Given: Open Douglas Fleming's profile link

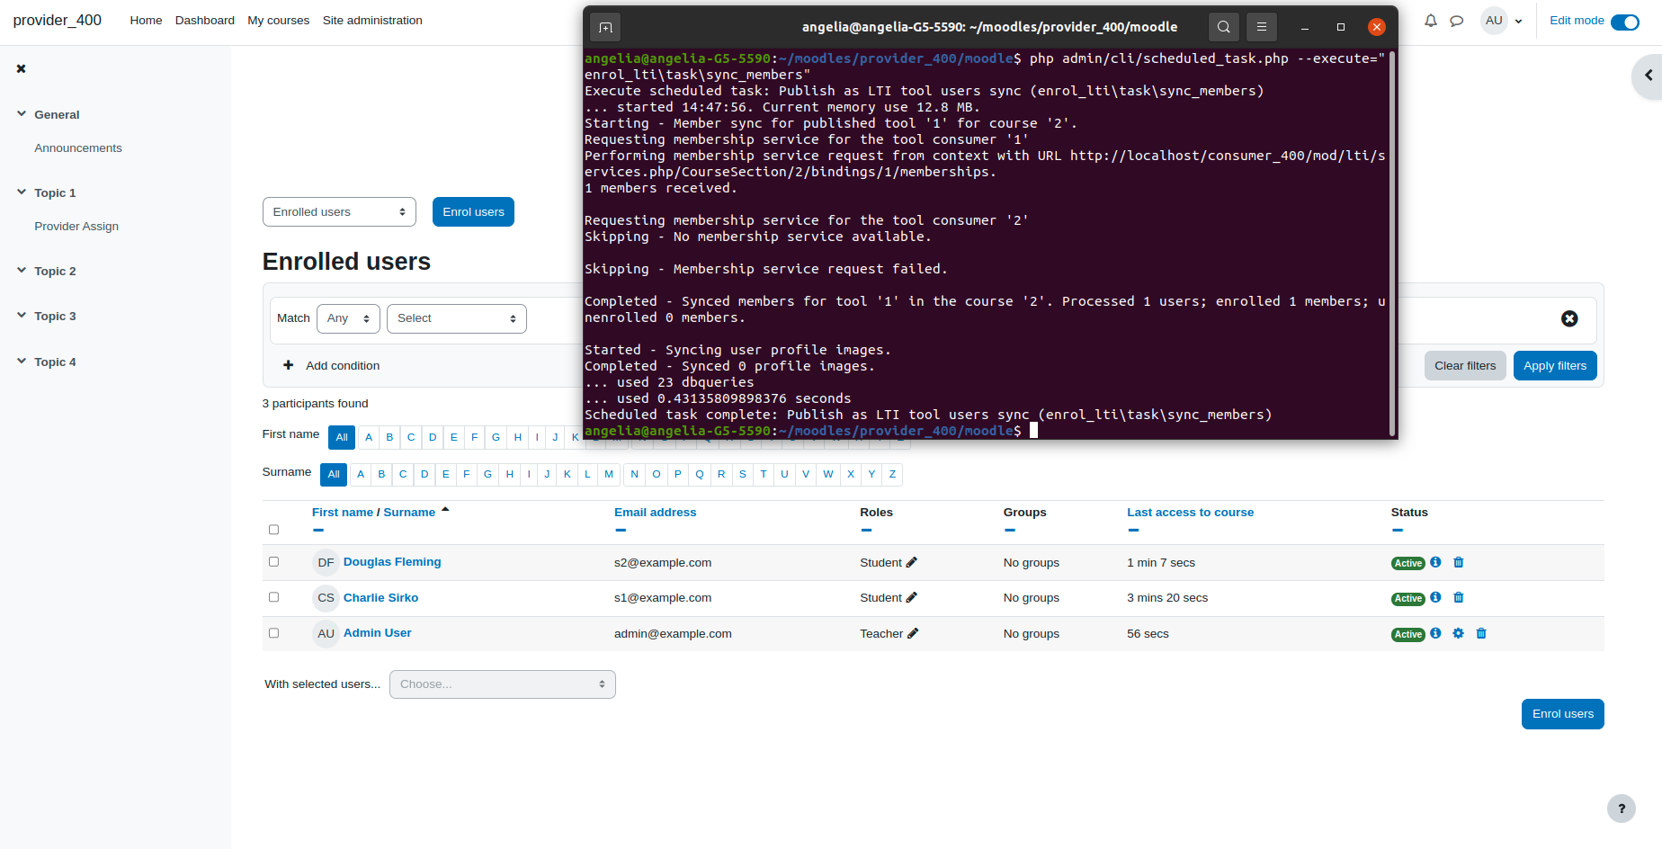Looking at the screenshot, I should pyautogui.click(x=392, y=562).
